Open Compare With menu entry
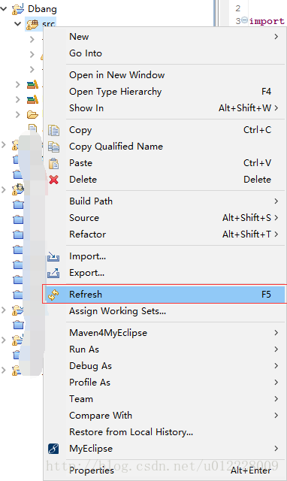287x481 pixels. click(164, 416)
